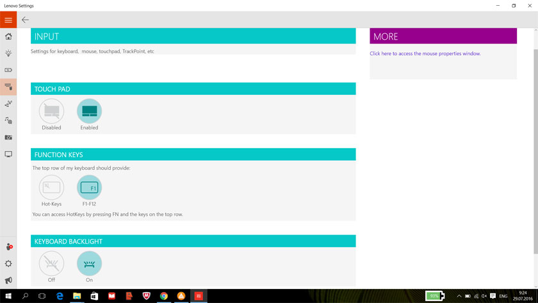This screenshot has width=538, height=303.
Task: Switch the ENG input language
Action: (x=503, y=296)
